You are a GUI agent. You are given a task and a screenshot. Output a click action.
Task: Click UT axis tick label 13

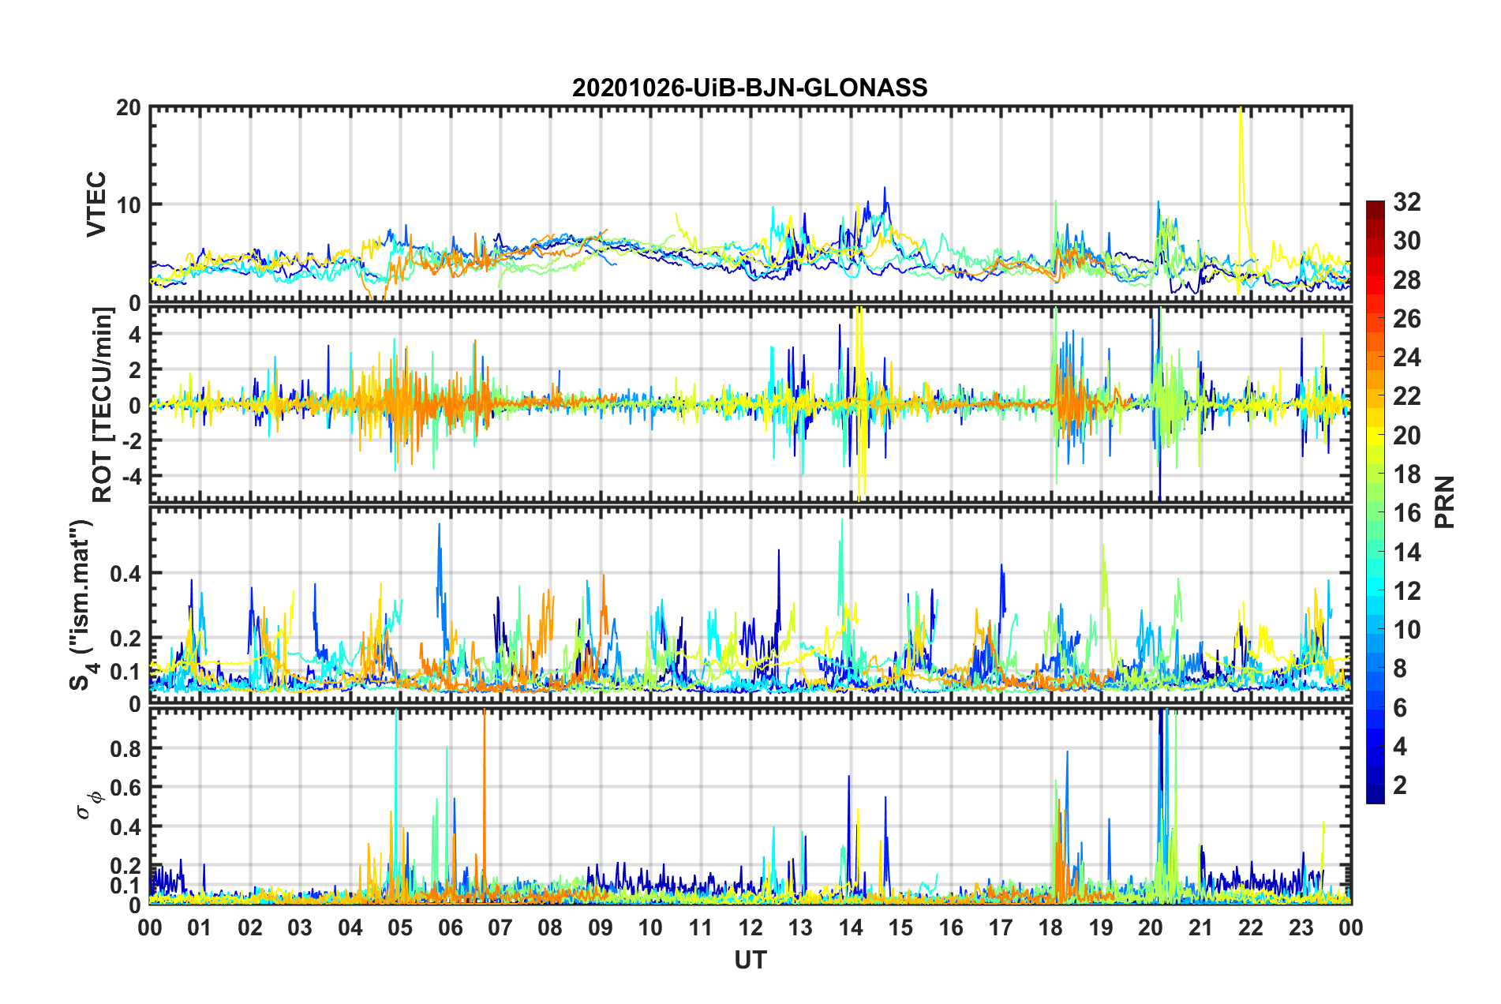pos(800,928)
